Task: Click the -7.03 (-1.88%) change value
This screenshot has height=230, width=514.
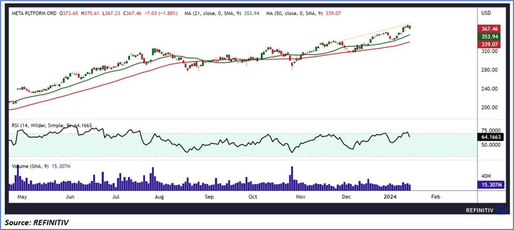Action: pos(161,14)
